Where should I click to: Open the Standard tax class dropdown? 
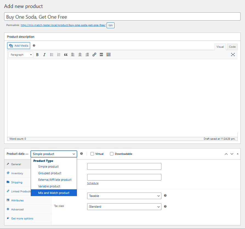pyautogui.click(x=124, y=207)
